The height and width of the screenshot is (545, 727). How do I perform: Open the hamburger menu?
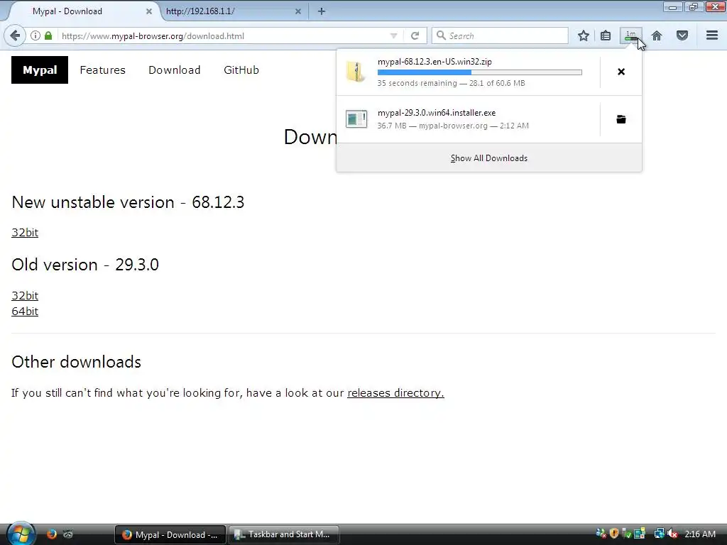[712, 35]
